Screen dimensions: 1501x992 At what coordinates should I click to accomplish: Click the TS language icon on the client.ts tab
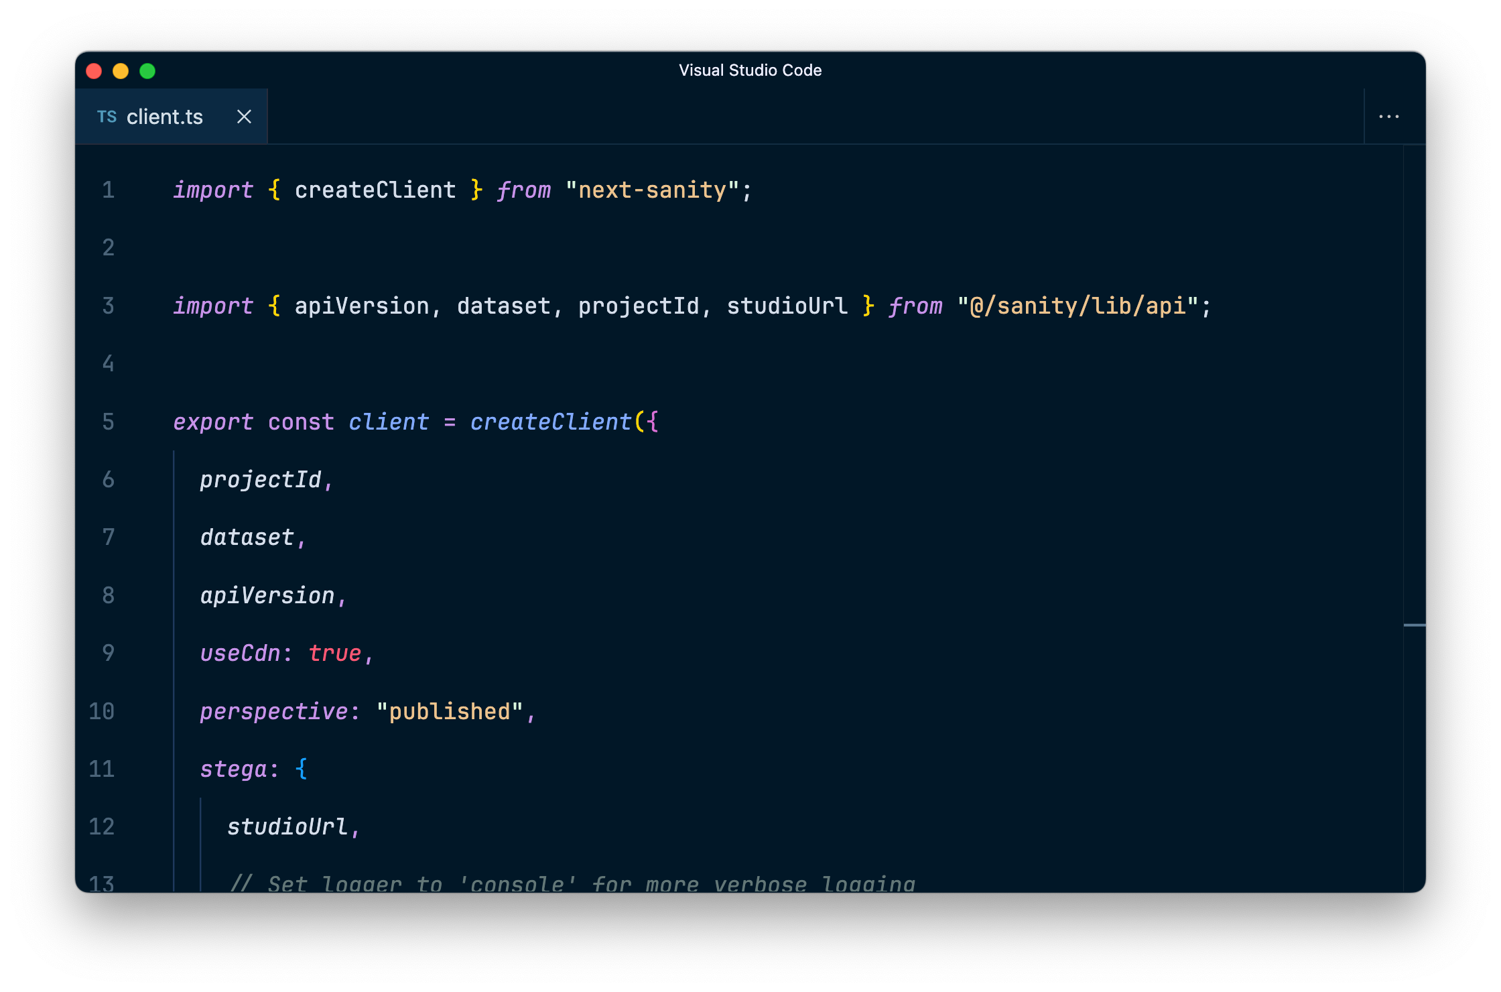click(x=107, y=116)
